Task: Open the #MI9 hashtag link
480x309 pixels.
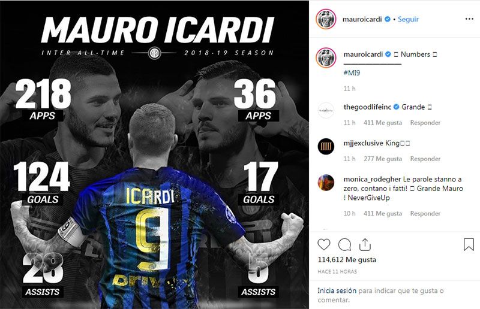Action: pyautogui.click(x=352, y=72)
